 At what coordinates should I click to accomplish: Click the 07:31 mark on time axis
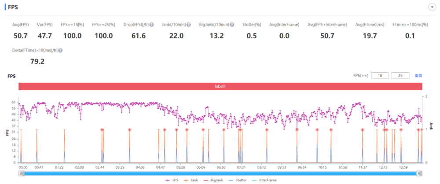click(241, 167)
